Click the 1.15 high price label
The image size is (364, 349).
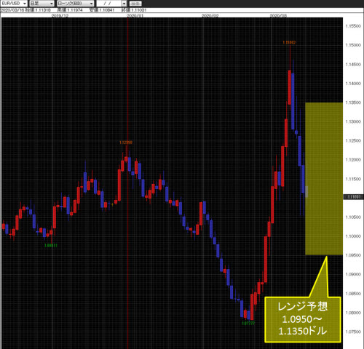coord(289,42)
